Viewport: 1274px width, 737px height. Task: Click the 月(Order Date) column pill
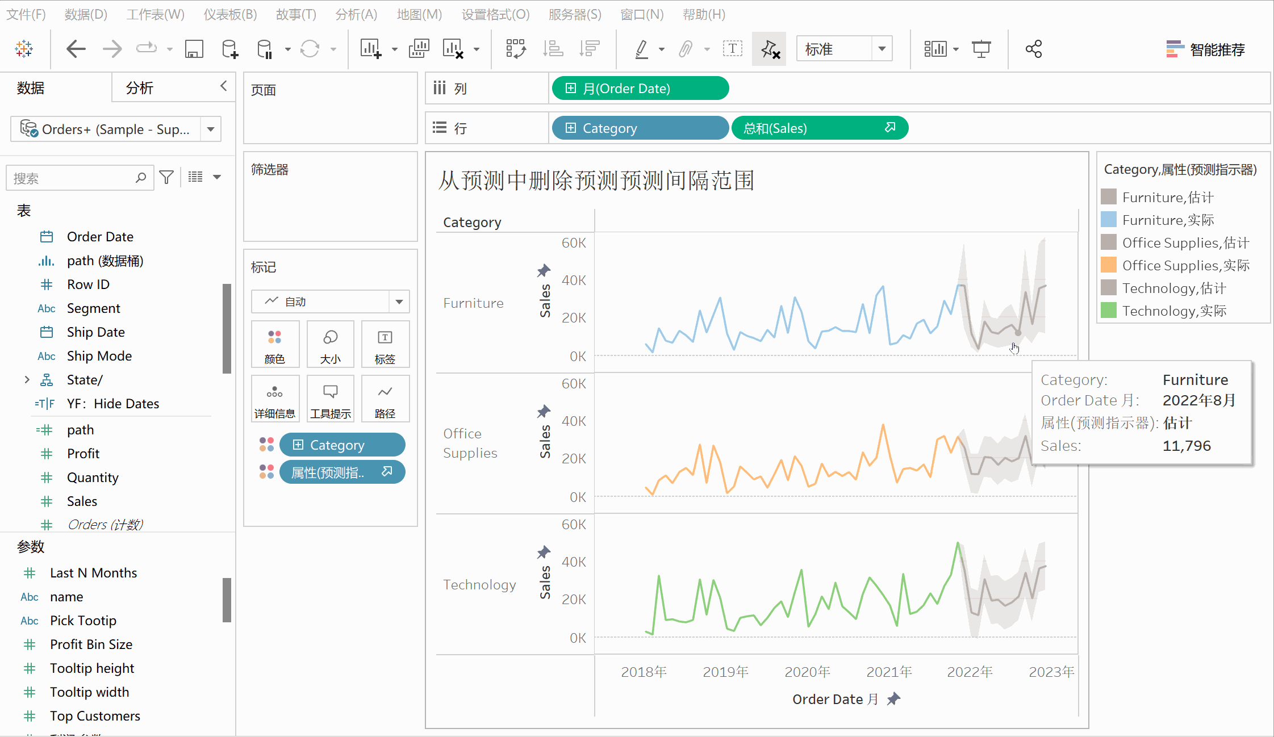[x=640, y=89]
